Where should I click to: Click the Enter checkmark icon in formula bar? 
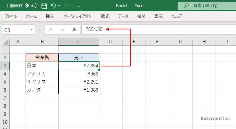(63, 29)
